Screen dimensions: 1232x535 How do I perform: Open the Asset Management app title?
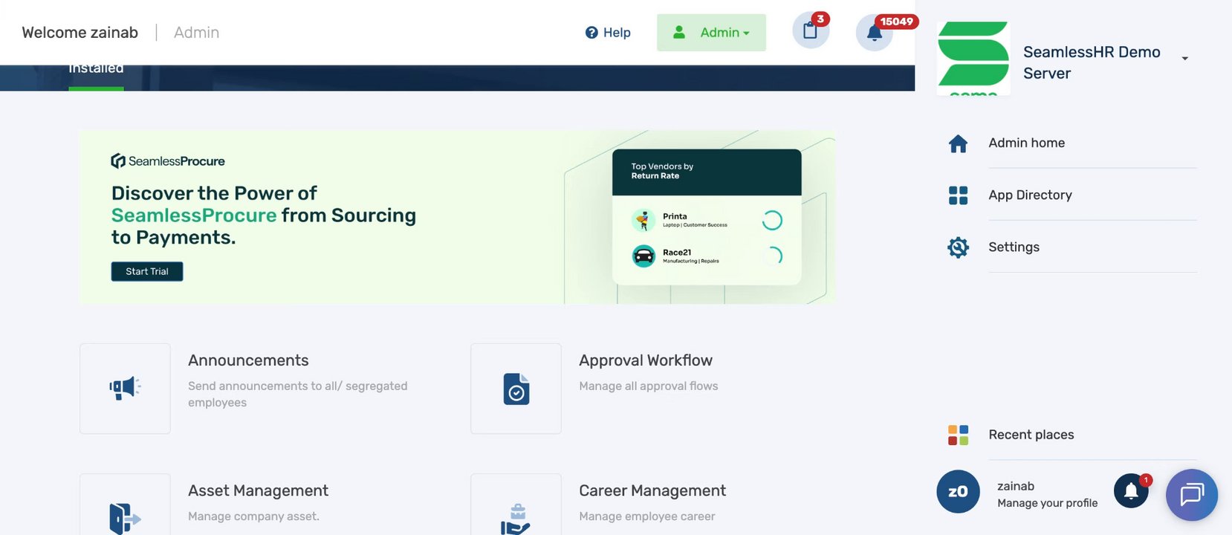click(258, 490)
